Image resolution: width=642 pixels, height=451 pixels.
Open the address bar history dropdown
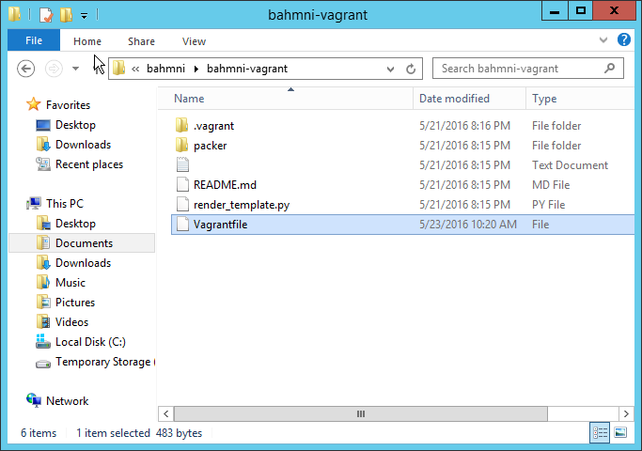coord(390,70)
